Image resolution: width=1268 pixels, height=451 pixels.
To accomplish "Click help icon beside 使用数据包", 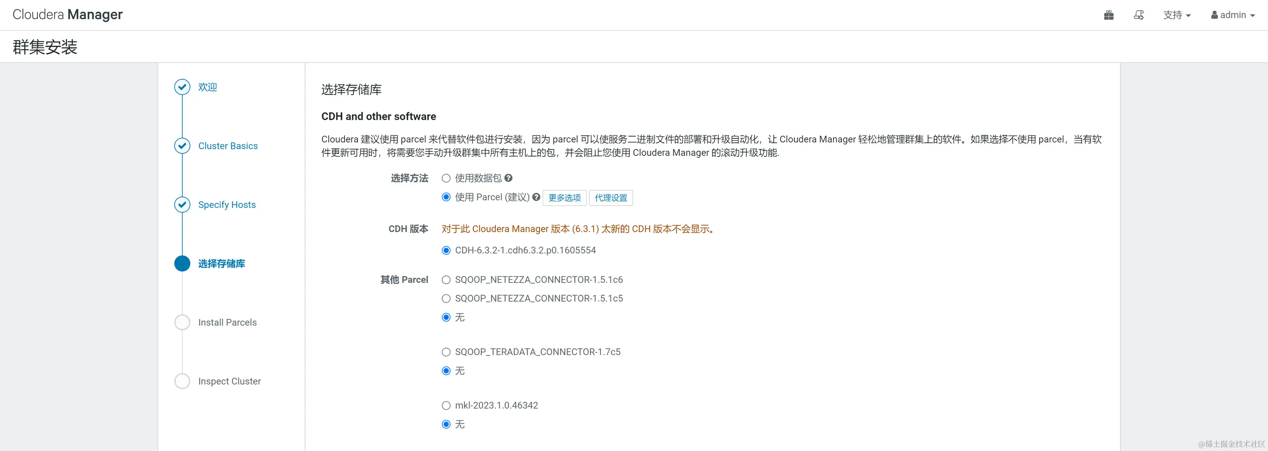I will [x=509, y=178].
